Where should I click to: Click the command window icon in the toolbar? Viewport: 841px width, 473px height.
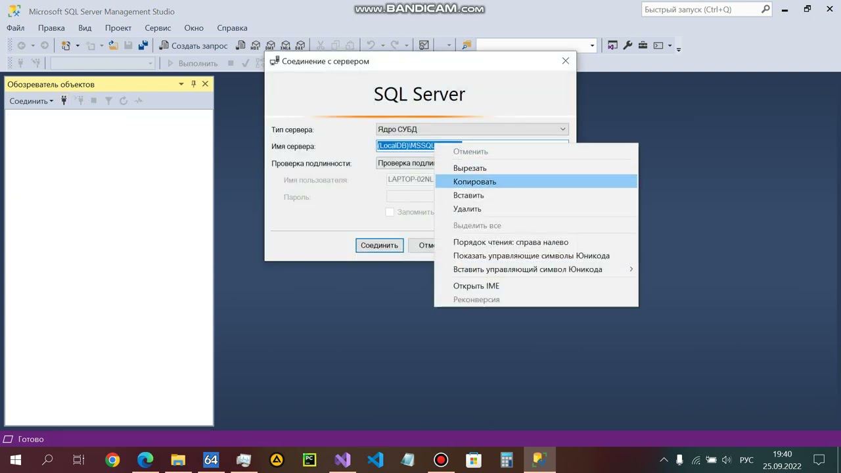point(658,45)
